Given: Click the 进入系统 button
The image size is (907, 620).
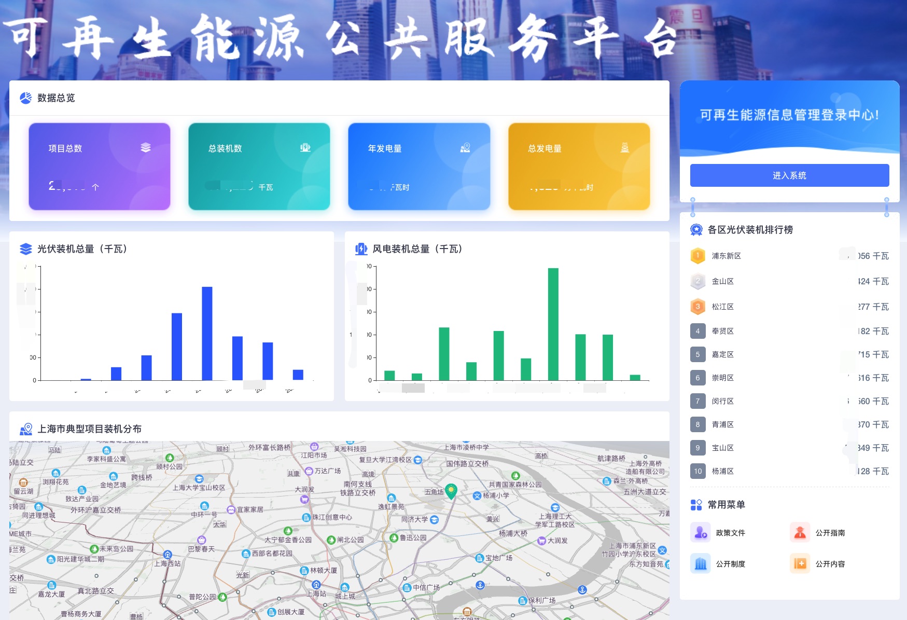Looking at the screenshot, I should coord(789,175).
